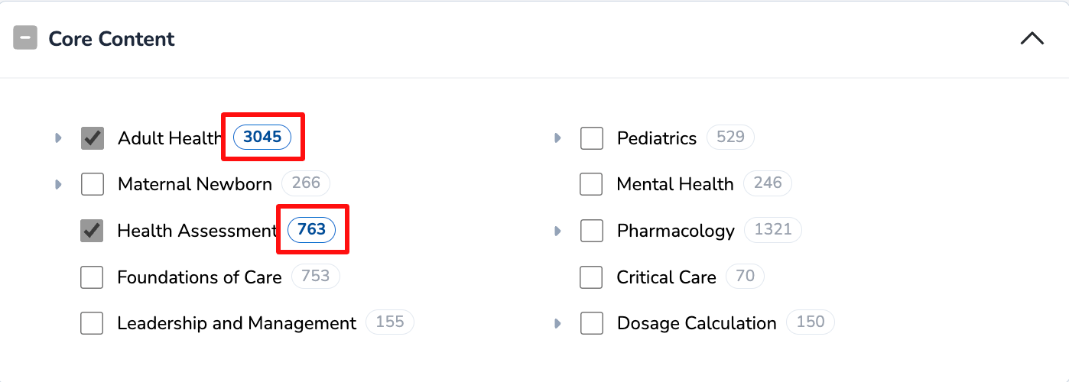Click the Adult Health 3045 count badge
Viewport: 1069px width, 382px height.
tap(262, 138)
